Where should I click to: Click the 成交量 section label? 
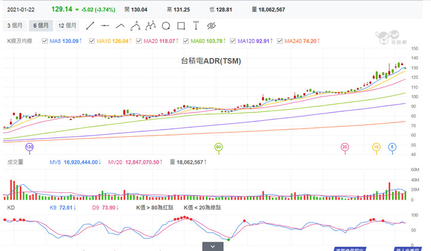15,162
